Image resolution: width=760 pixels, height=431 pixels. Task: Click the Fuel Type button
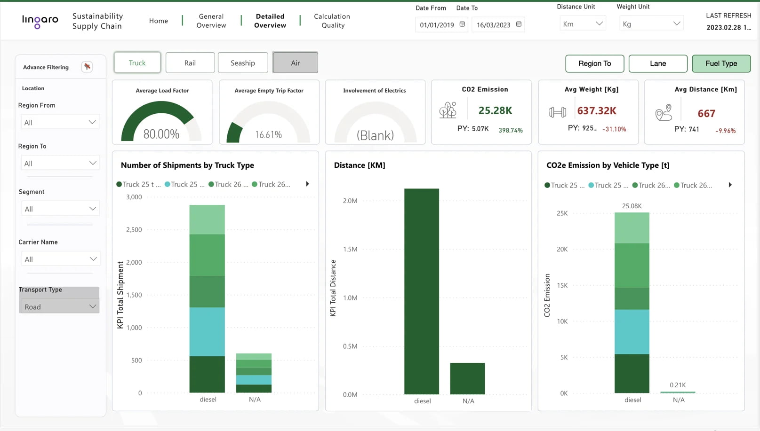(721, 63)
